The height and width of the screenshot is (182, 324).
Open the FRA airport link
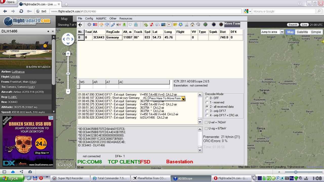pyautogui.click(x=33, y=82)
